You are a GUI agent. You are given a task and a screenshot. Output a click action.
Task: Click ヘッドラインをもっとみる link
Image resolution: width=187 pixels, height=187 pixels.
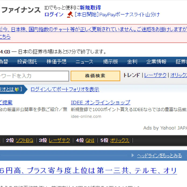click(159, 156)
